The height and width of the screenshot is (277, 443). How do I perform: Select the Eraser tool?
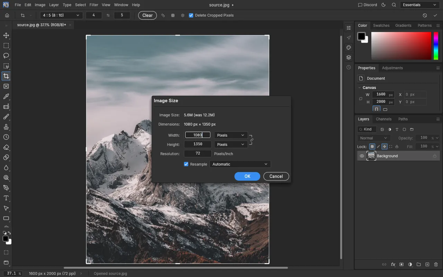pyautogui.click(x=6, y=147)
